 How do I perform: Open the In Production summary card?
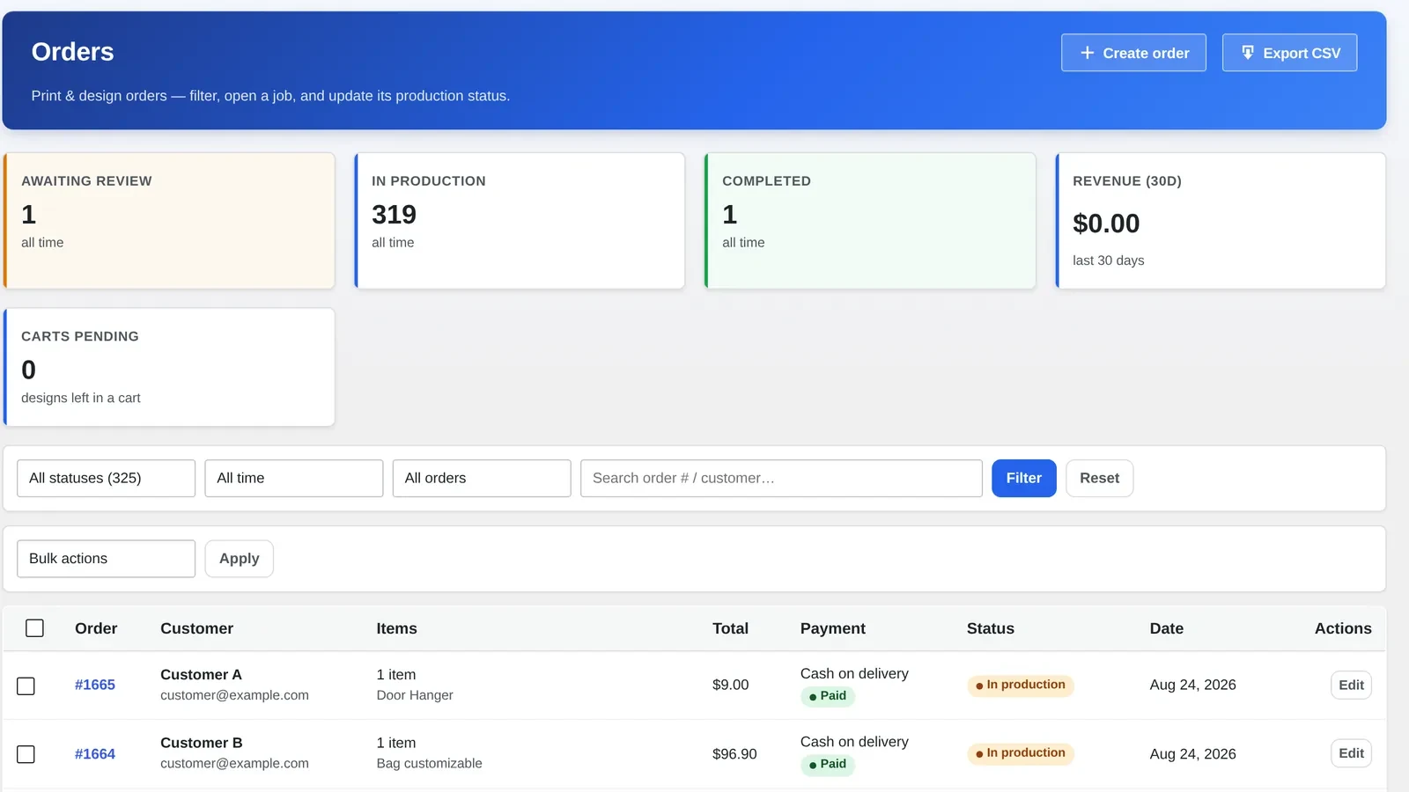pyautogui.click(x=520, y=221)
